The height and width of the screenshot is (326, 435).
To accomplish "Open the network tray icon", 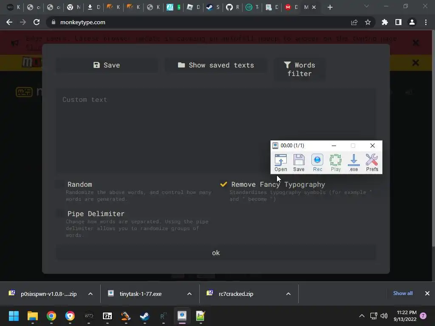I will point(374,316).
